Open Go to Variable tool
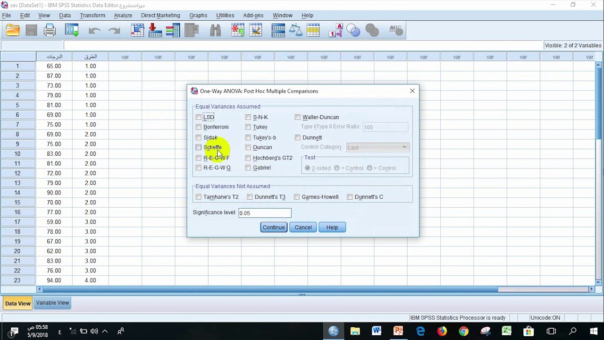The width and height of the screenshot is (604, 340). [x=155, y=31]
